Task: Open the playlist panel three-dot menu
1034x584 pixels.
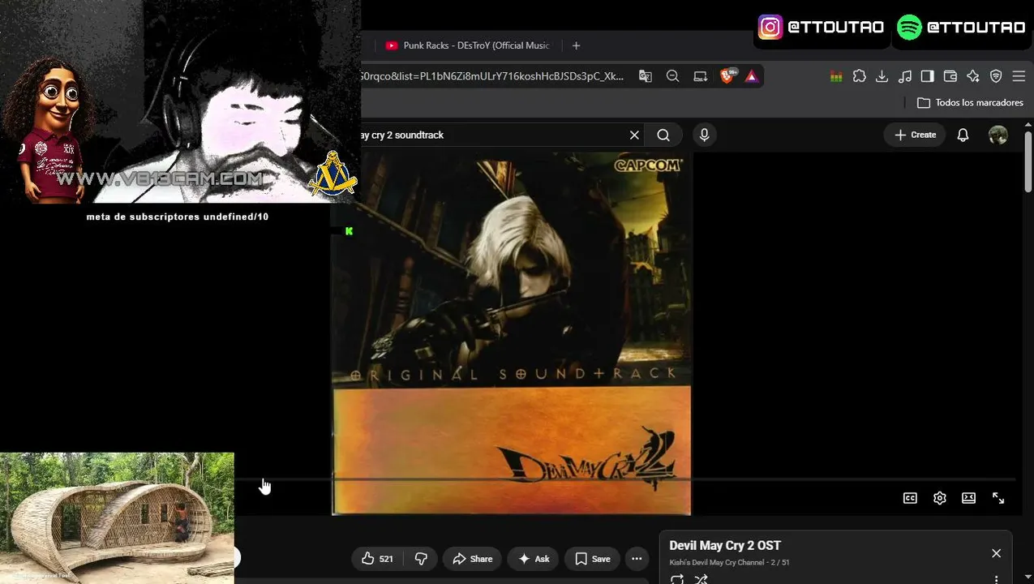Action: coord(996,579)
